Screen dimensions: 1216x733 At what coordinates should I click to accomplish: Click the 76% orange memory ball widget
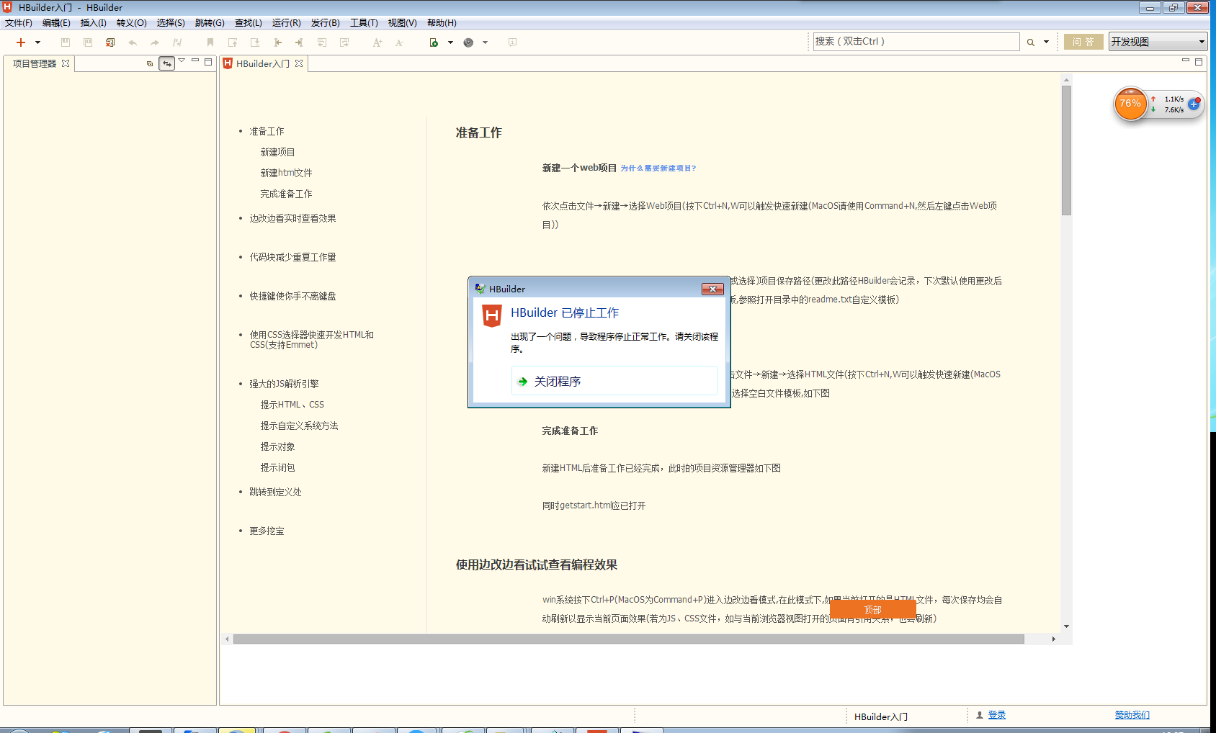[x=1130, y=104]
